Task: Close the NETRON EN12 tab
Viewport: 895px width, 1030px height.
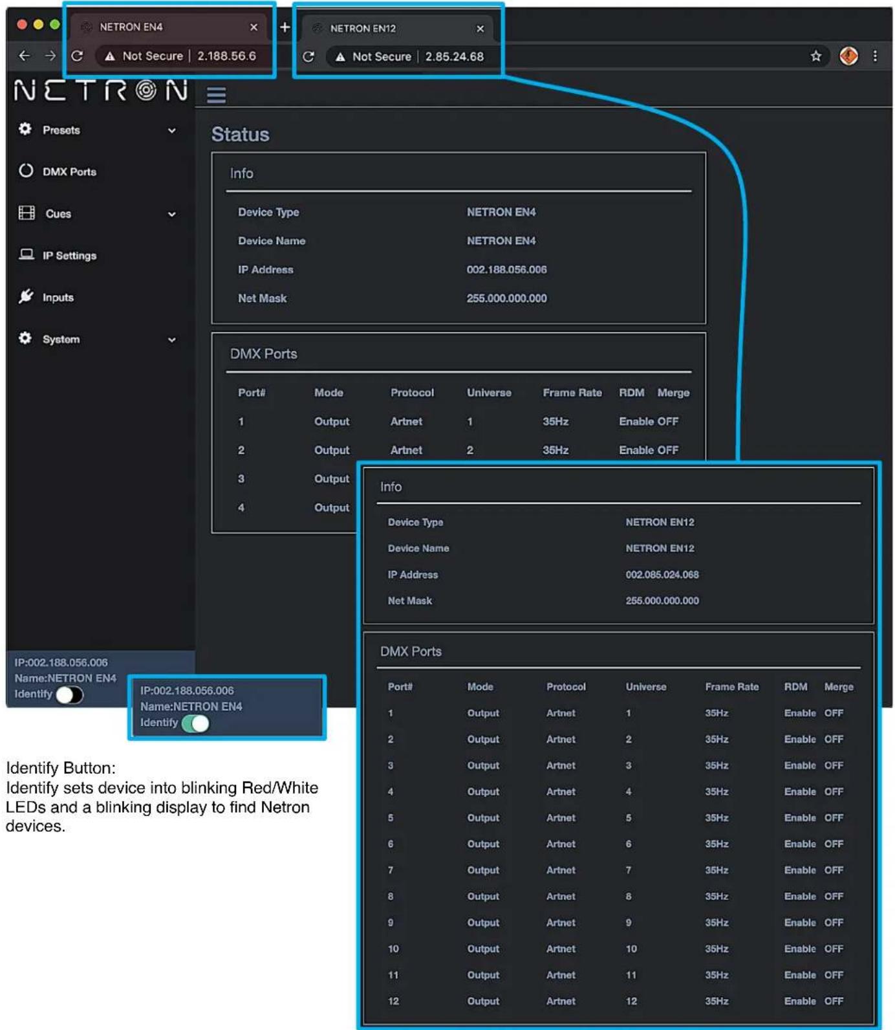Action: click(x=480, y=28)
